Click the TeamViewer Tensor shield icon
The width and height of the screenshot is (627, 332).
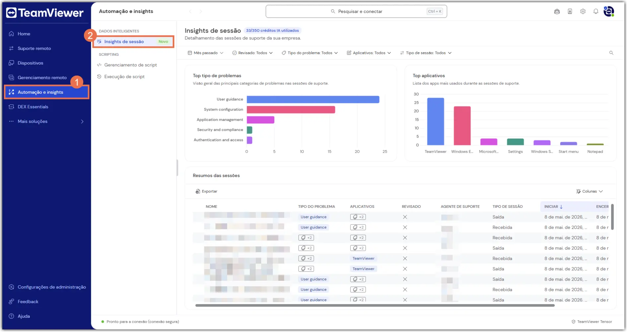[x=574, y=322]
